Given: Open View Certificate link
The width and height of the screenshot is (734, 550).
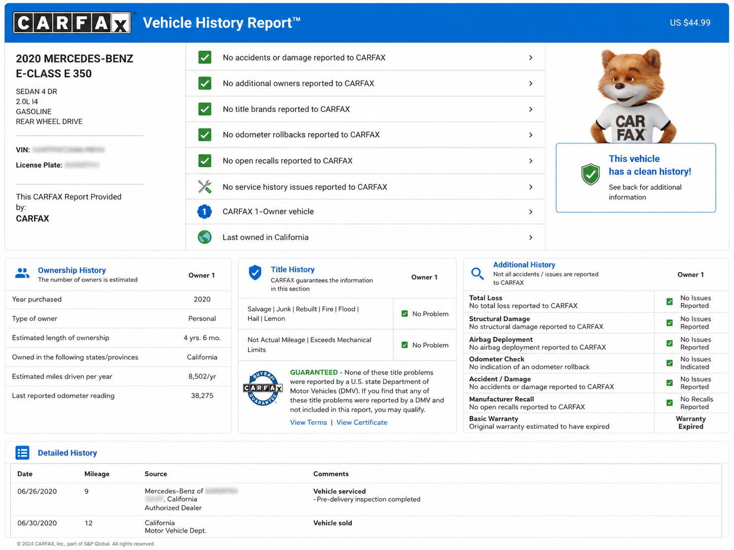Looking at the screenshot, I should point(362,422).
